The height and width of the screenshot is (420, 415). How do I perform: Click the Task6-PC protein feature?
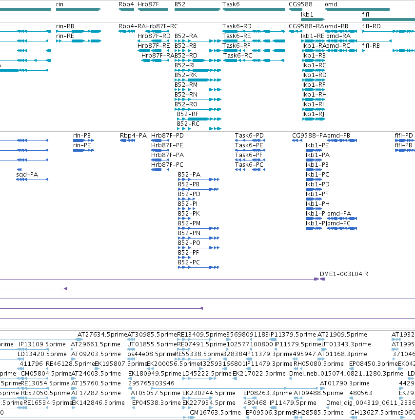pos(250,170)
